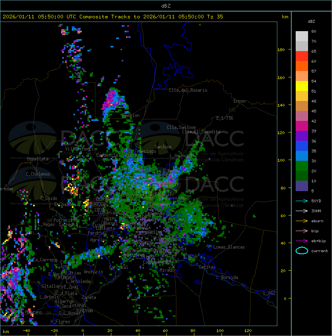Pick the red swatch in the dBZ scale
Viewport: 332px width, 336px height.
[302, 56]
